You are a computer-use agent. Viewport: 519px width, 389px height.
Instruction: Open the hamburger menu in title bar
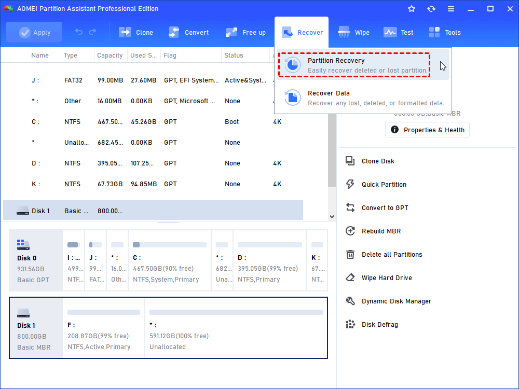tap(451, 9)
